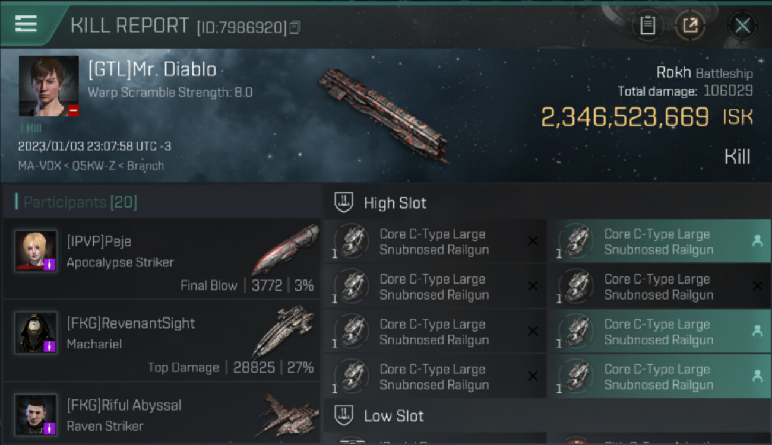772x445 pixels.
Task: Click the share export icon
Action: 690,26
